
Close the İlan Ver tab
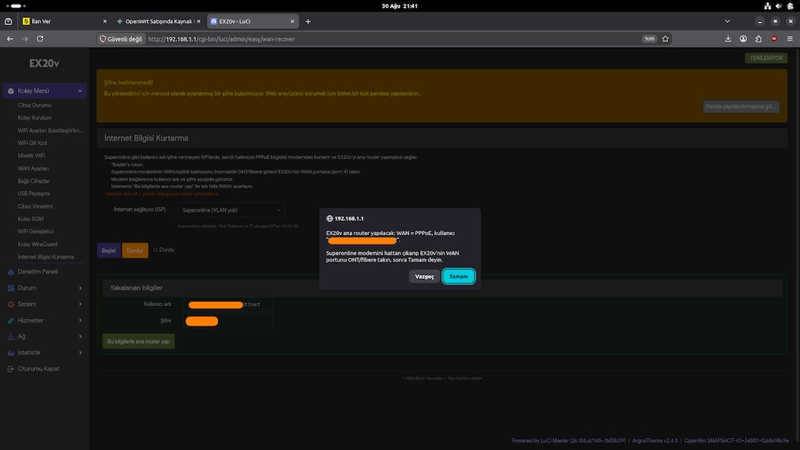(x=105, y=21)
